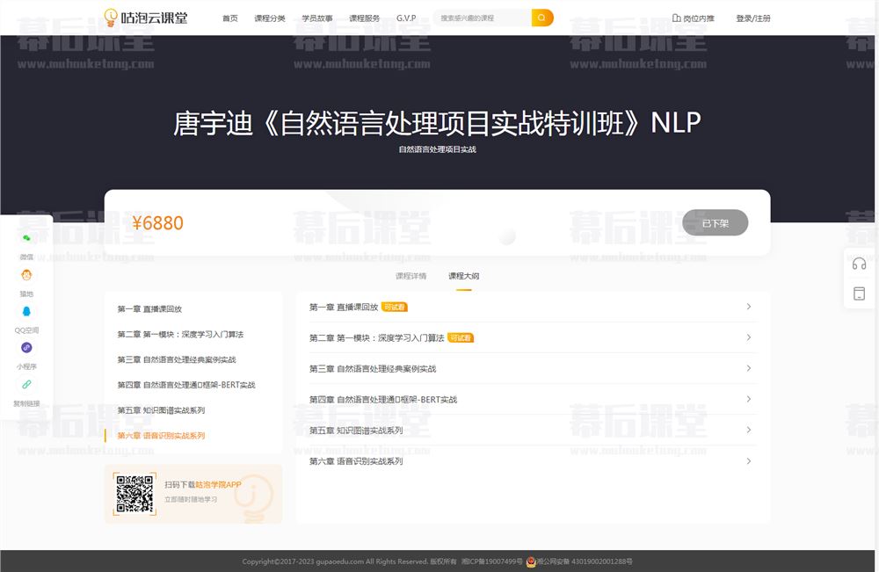Switch to the 课程详情 tab

pos(410,276)
